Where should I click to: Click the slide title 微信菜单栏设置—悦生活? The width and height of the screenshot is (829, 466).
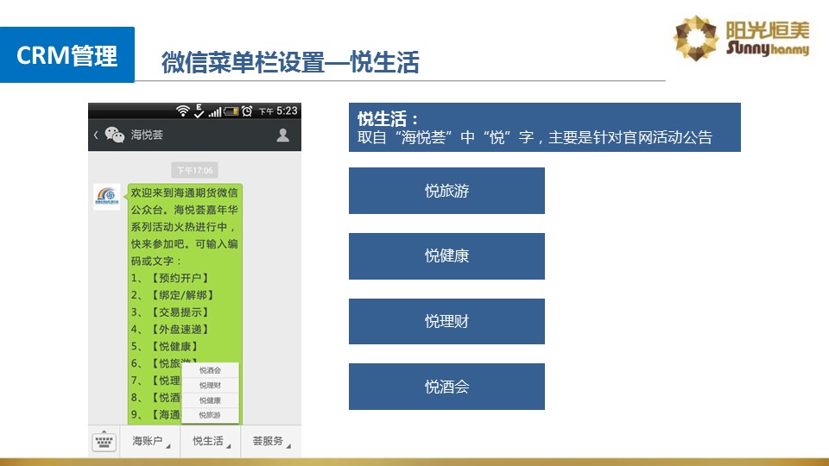point(290,62)
